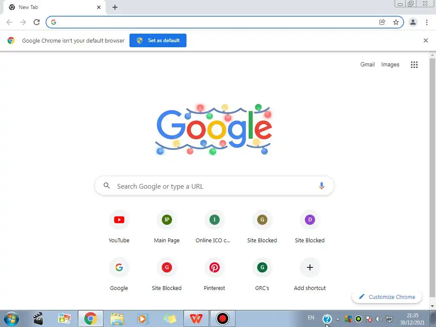Open the media player taskbar icon
The height and width of the screenshot is (327, 436).
pyautogui.click(x=143, y=318)
